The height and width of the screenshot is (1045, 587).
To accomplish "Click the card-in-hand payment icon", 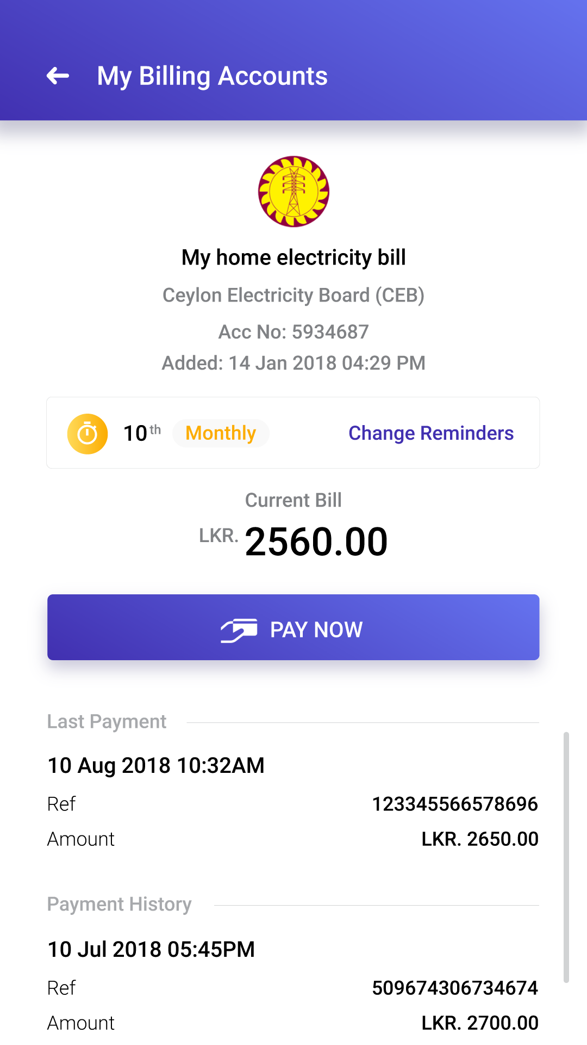I will 239,630.
